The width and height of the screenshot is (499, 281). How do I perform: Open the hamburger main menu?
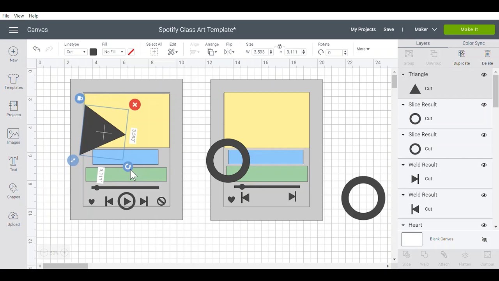[14, 30]
